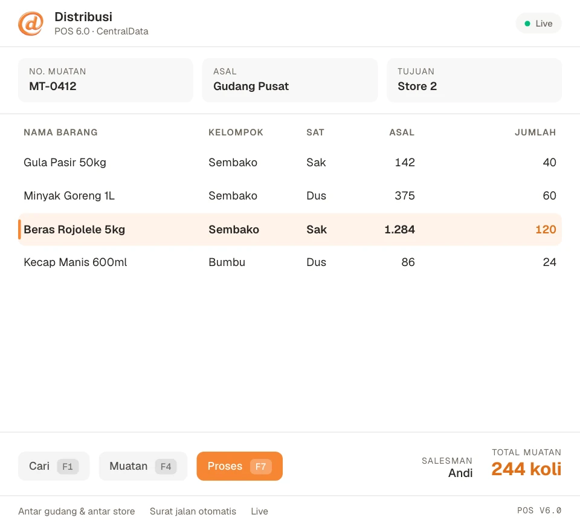Viewport: 580px width, 526px height.
Task: Select the Kecap Manis 600ml row
Action: [x=290, y=262]
